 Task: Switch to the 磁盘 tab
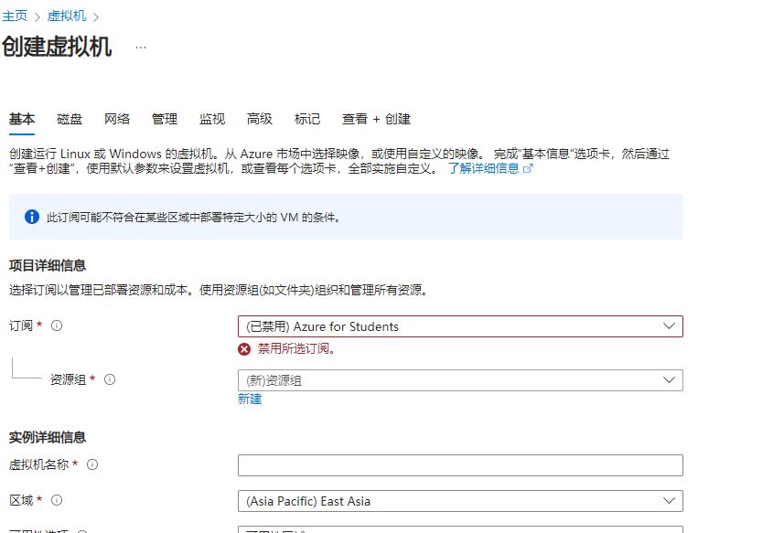[x=70, y=119]
